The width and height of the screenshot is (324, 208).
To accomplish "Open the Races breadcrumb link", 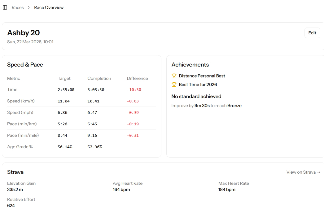I will [x=18, y=7].
